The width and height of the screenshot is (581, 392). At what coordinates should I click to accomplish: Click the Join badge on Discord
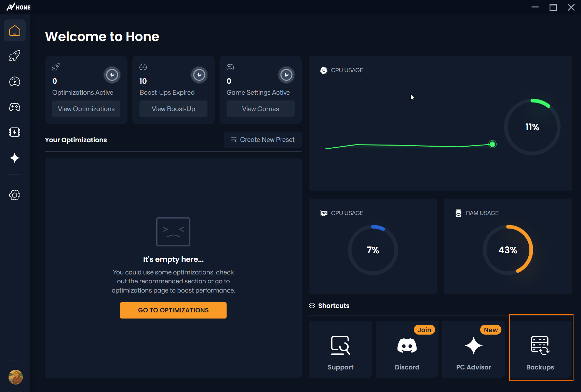click(x=424, y=330)
